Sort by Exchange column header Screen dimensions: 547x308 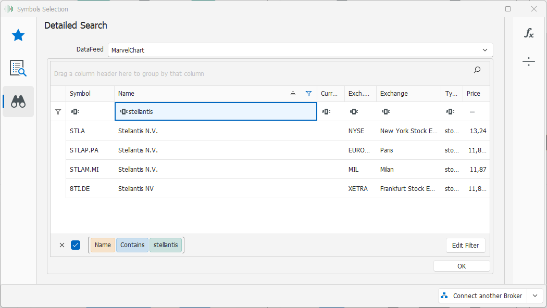click(x=408, y=93)
